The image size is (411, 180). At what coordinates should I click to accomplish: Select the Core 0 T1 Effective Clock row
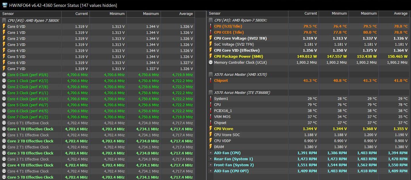(x=97, y=123)
